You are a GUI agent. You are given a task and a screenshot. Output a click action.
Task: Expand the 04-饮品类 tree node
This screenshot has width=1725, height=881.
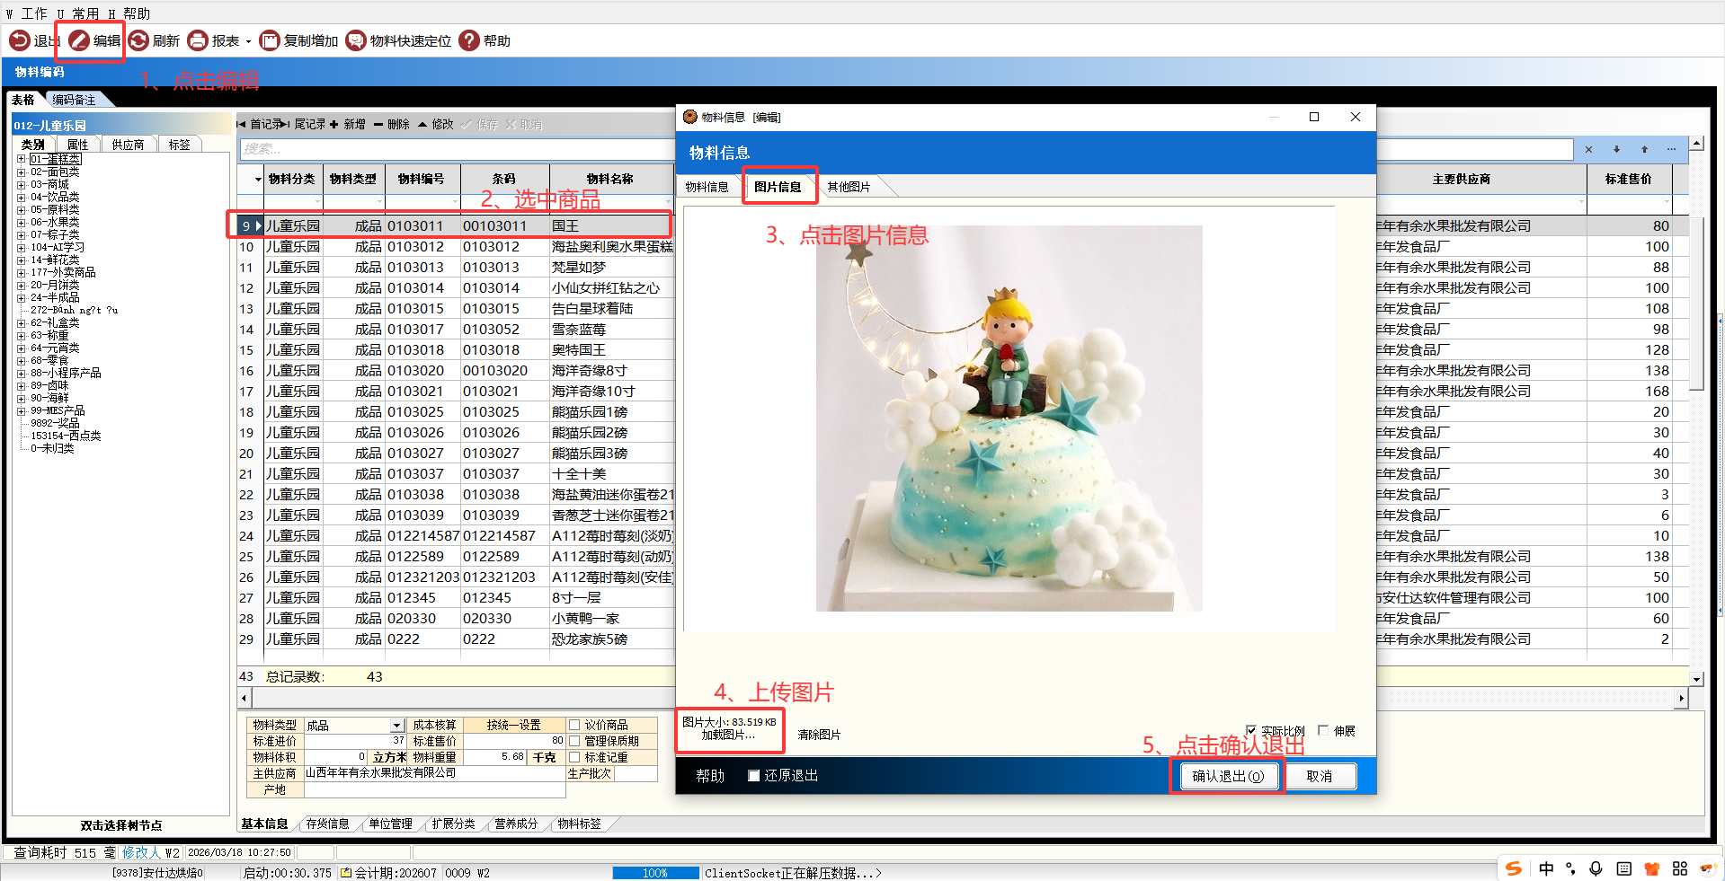tap(22, 197)
